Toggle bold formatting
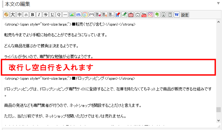The width and height of the screenshot is (223, 130). click(32, 15)
